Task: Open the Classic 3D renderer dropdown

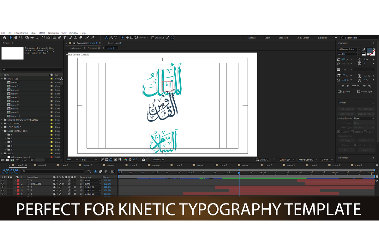Action: 286,160
